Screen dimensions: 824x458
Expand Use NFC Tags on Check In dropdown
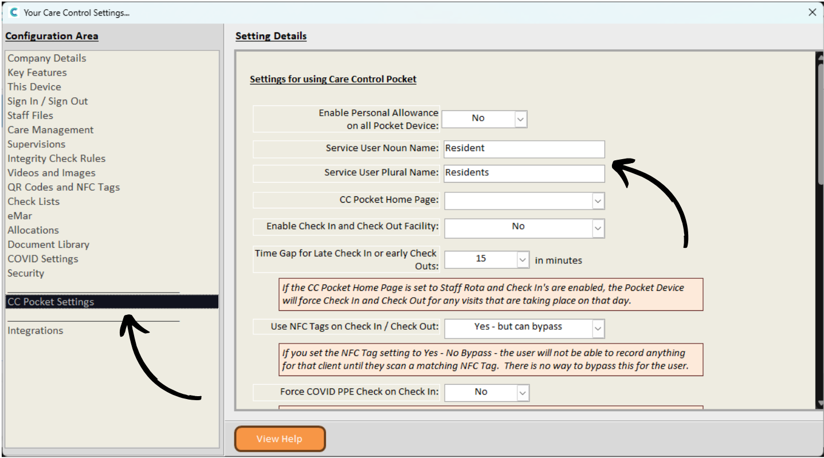(598, 328)
